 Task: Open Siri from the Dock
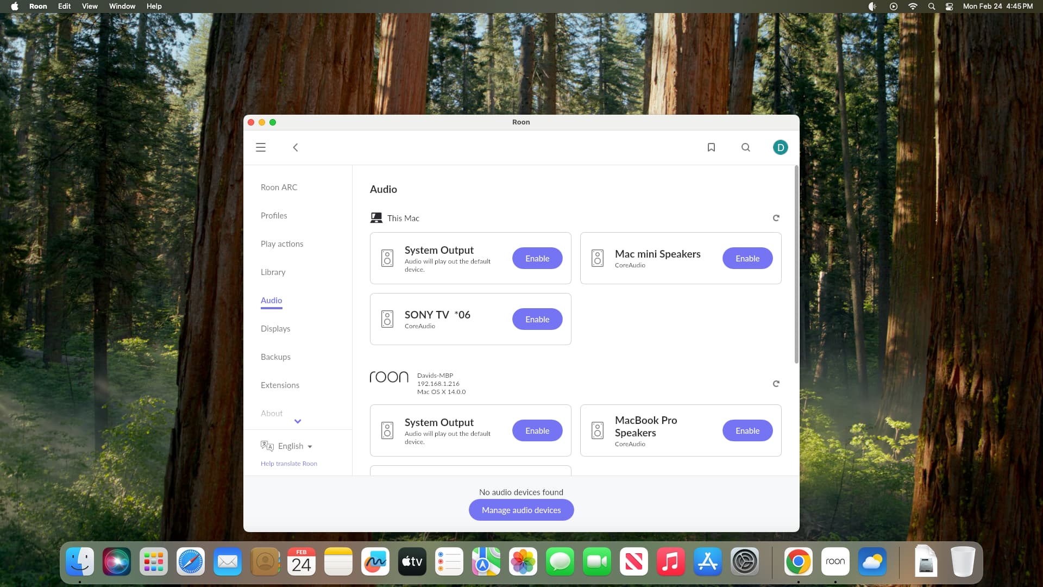(x=117, y=561)
